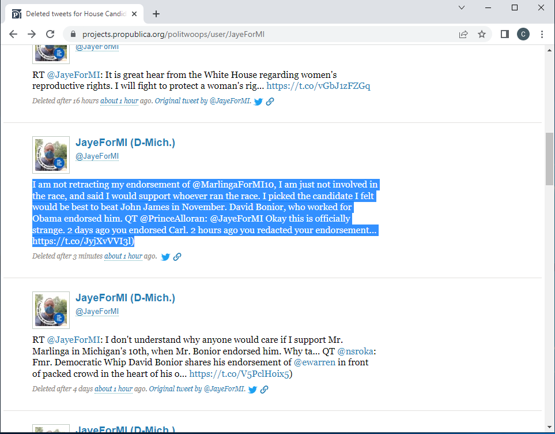This screenshot has width=555, height=434.
Task: Maximize the Chrome window
Action: coord(515,8)
